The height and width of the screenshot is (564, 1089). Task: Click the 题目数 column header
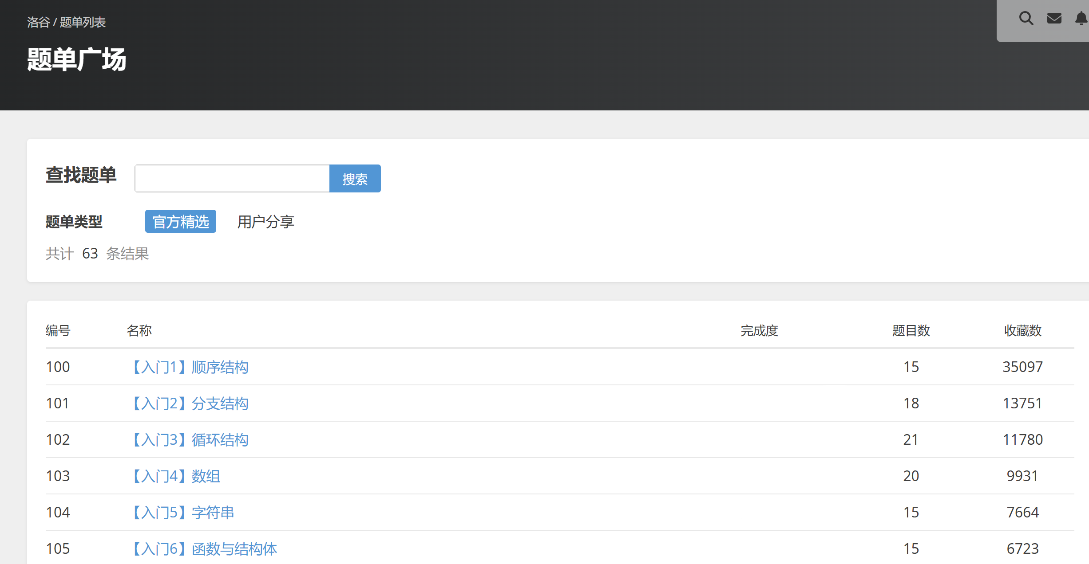point(911,331)
